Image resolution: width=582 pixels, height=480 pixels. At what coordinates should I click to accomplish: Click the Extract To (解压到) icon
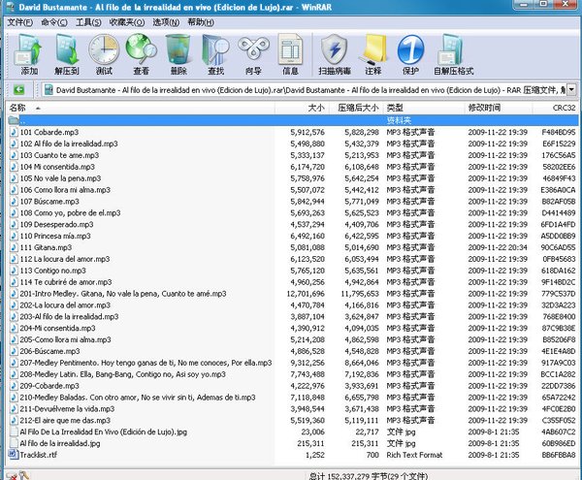click(67, 50)
